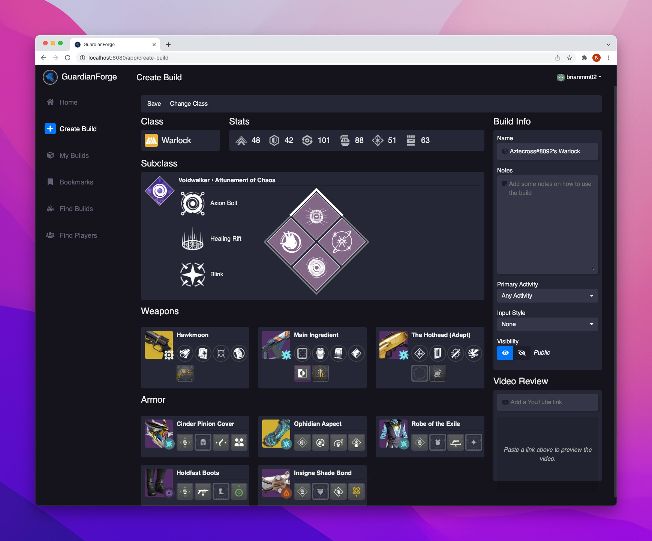Expand the Chrome tab search chevron
652x541 pixels.
click(608, 44)
